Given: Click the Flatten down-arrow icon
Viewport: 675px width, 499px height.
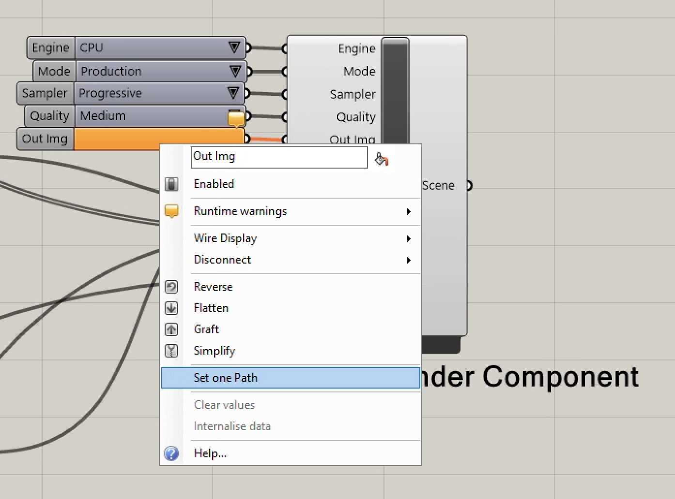Looking at the screenshot, I should click(x=171, y=308).
